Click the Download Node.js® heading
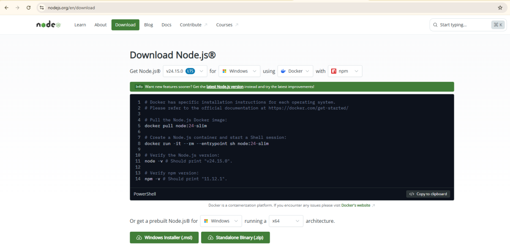This screenshot has height=247, width=510. tap(173, 55)
